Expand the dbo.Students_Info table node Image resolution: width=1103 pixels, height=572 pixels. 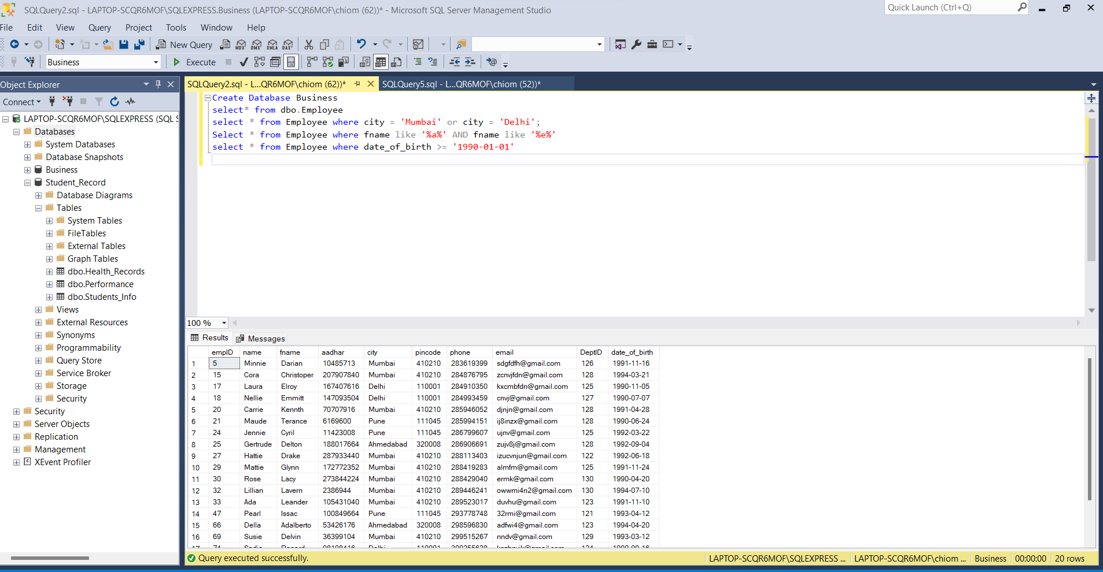click(49, 296)
